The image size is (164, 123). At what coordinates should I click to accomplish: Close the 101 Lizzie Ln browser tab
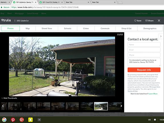tap(36, 2)
